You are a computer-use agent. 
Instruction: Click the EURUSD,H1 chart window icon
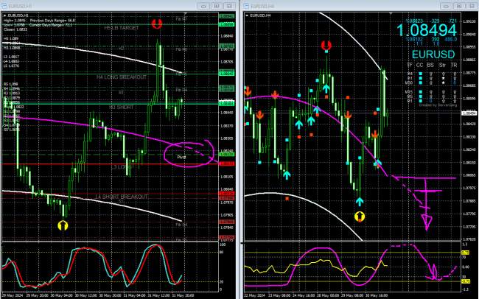[x=4, y=6]
